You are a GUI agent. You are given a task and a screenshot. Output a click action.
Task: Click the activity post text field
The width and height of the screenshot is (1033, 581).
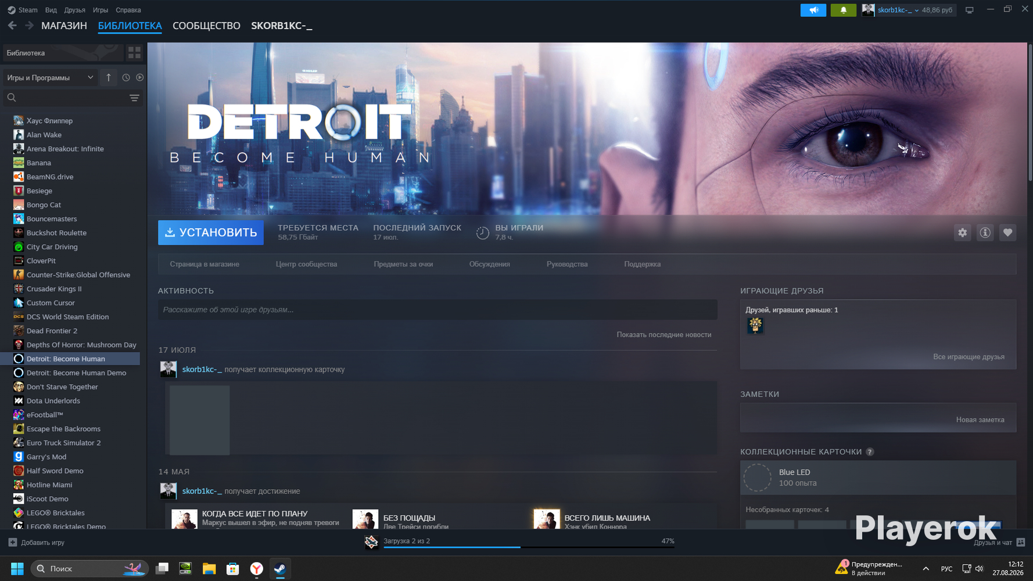[x=437, y=310]
